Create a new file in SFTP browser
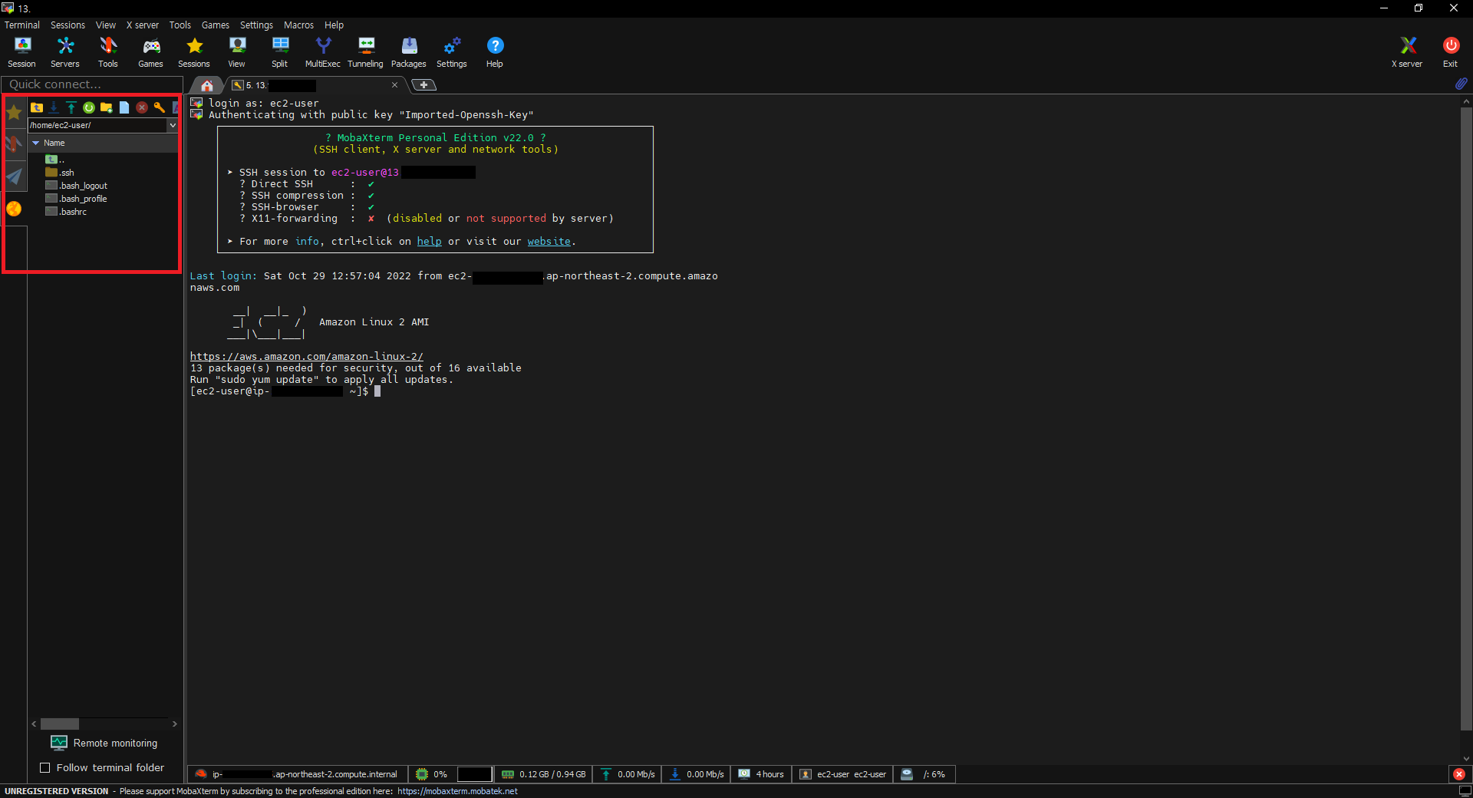 point(124,107)
